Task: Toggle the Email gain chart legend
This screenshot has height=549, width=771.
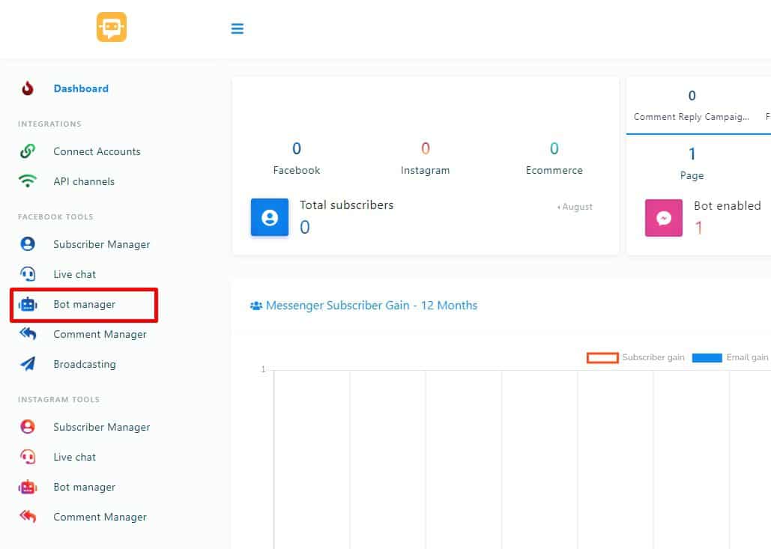Action: [730, 358]
